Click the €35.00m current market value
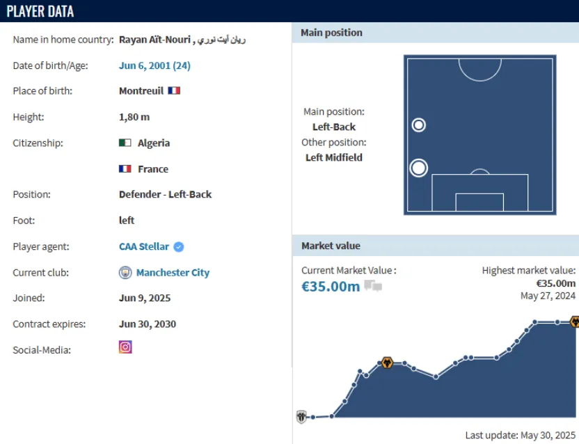 pos(331,286)
